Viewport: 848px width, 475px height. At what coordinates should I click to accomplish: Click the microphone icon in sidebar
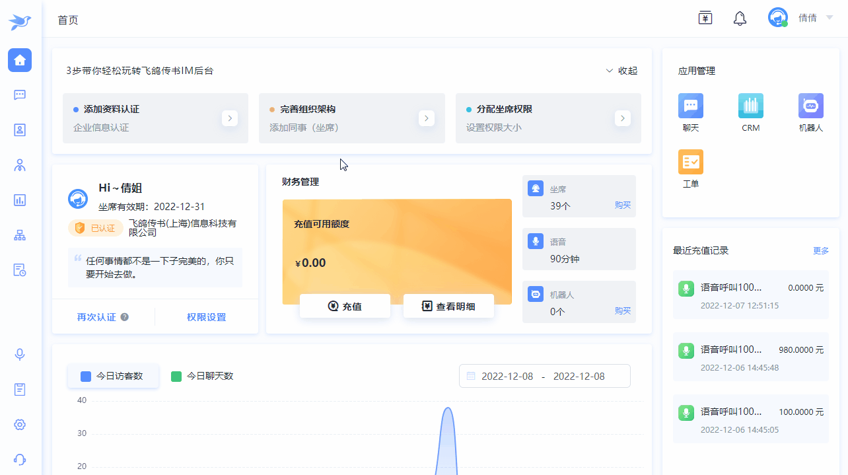[x=20, y=354]
